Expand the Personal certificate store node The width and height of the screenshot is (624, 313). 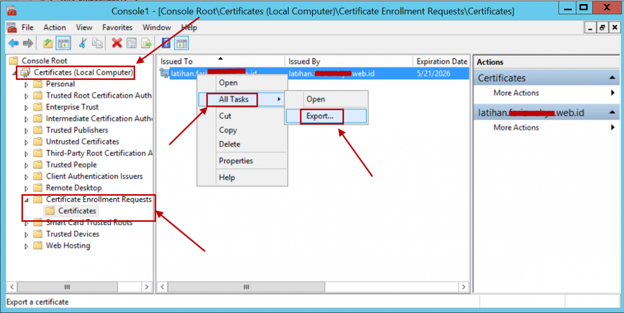[27, 84]
